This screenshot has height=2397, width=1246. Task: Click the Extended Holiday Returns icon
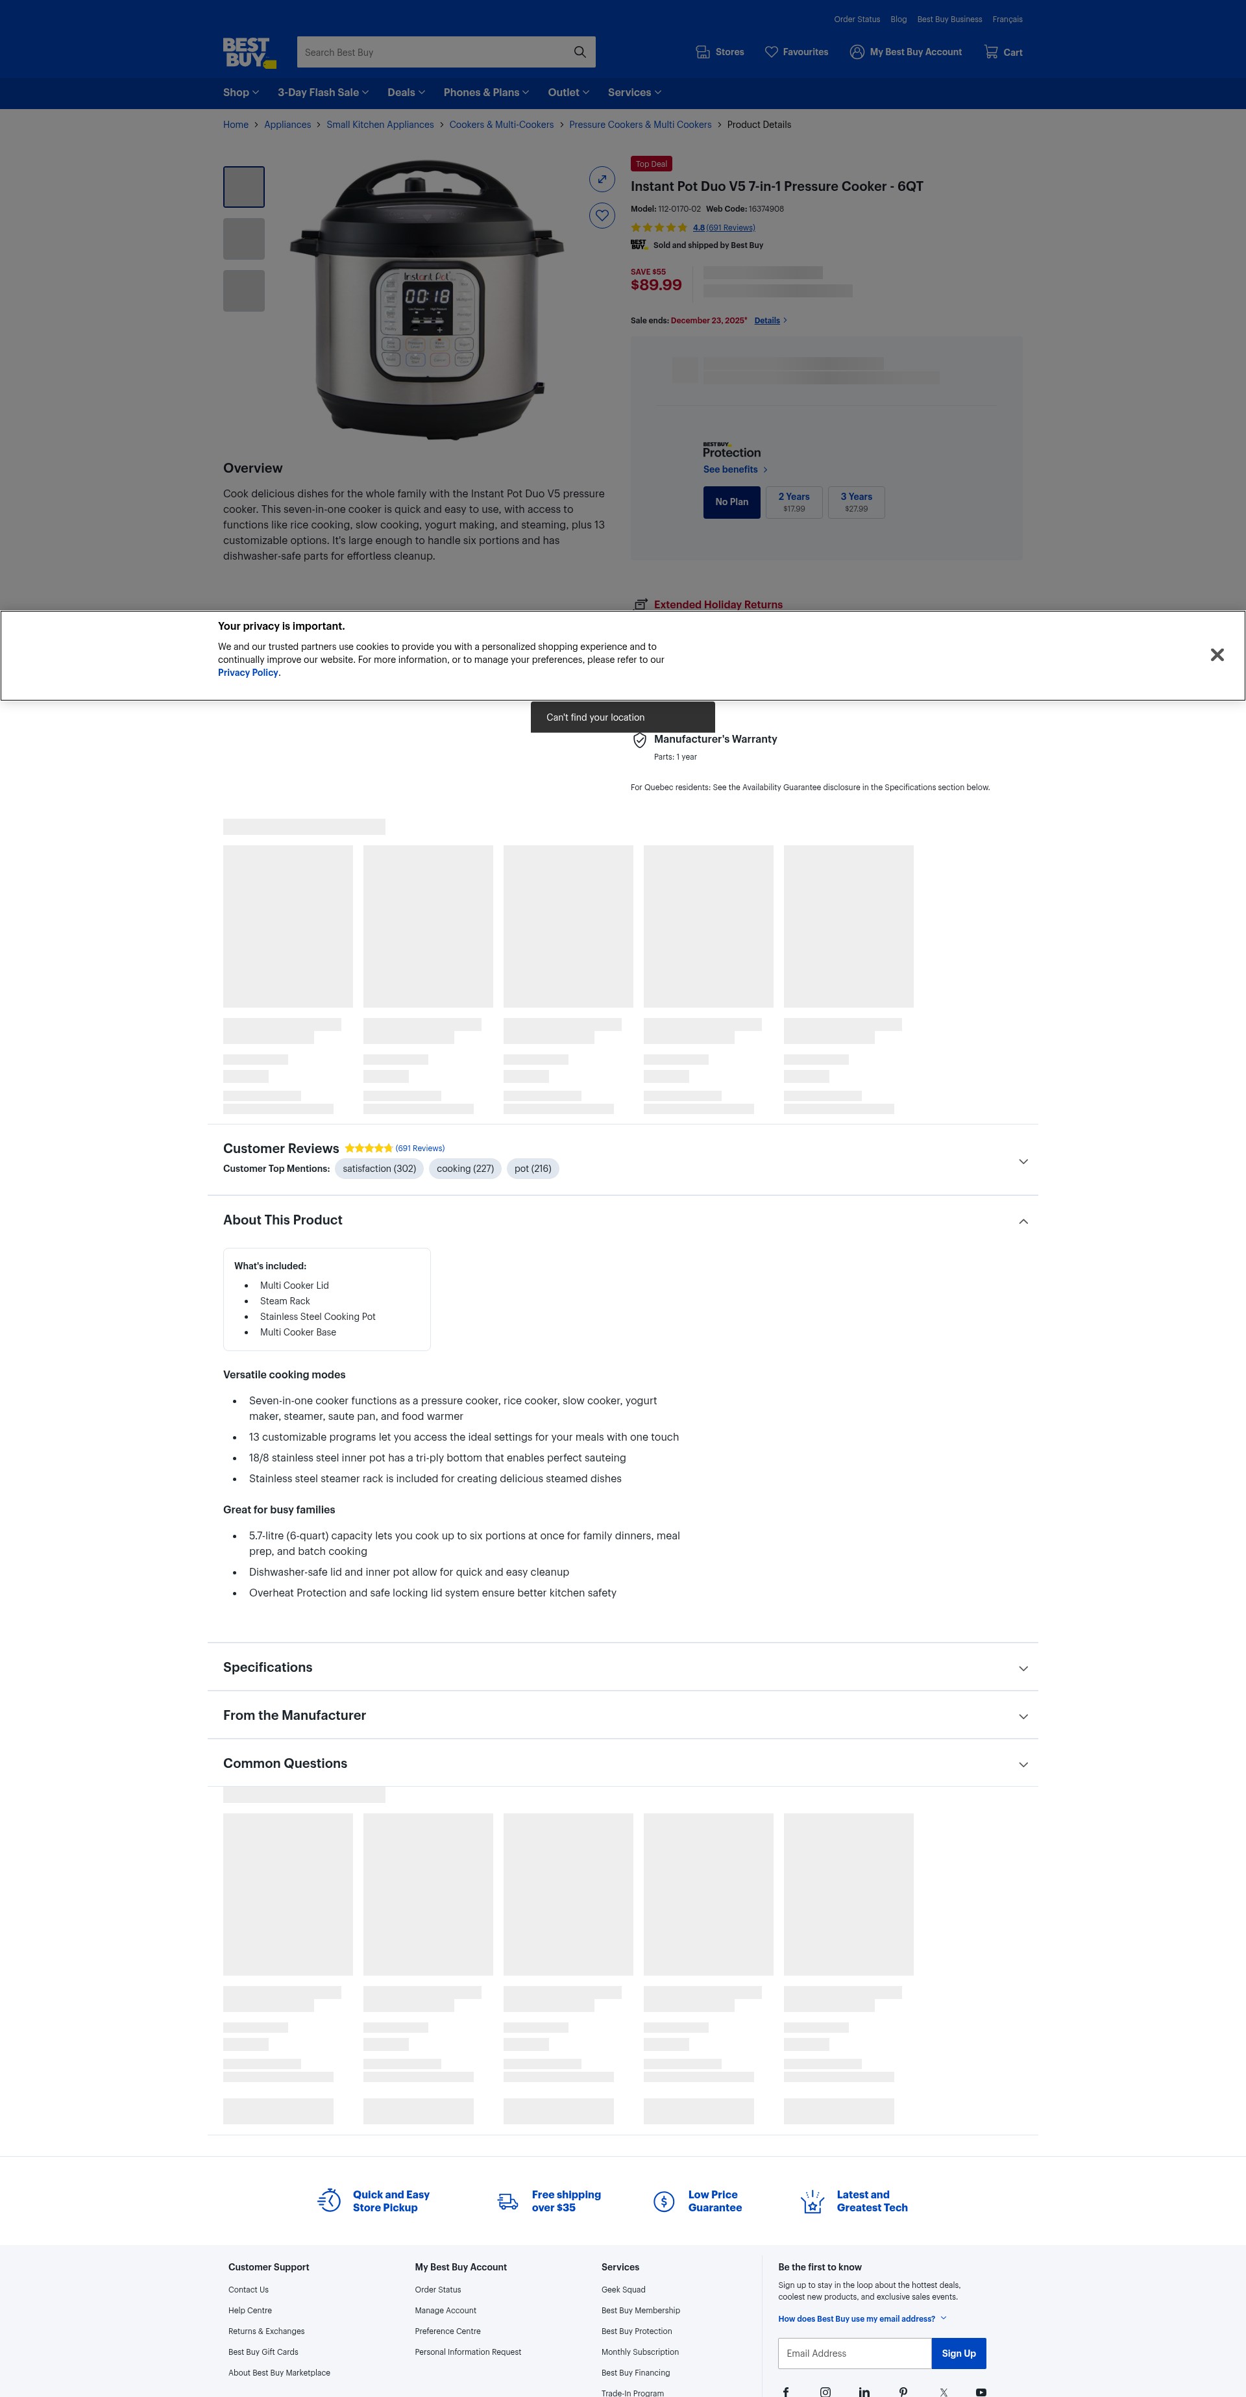pos(640,604)
